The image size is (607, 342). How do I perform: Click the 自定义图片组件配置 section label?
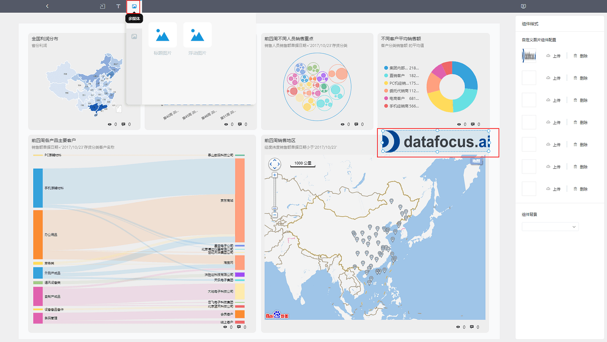[x=539, y=40]
